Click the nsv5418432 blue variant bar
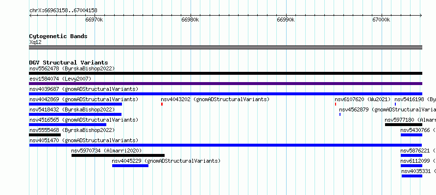The height and width of the screenshot is (195, 436). 75,114
